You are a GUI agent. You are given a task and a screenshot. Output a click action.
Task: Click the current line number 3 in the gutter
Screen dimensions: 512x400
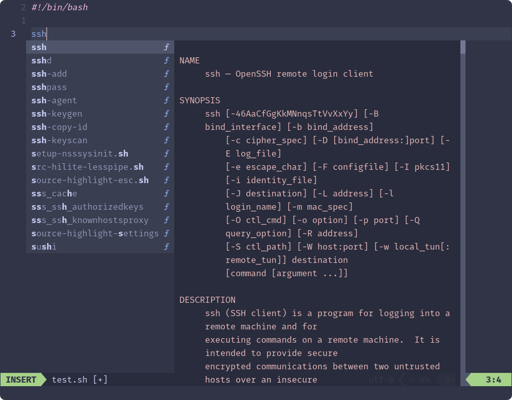pos(13,34)
